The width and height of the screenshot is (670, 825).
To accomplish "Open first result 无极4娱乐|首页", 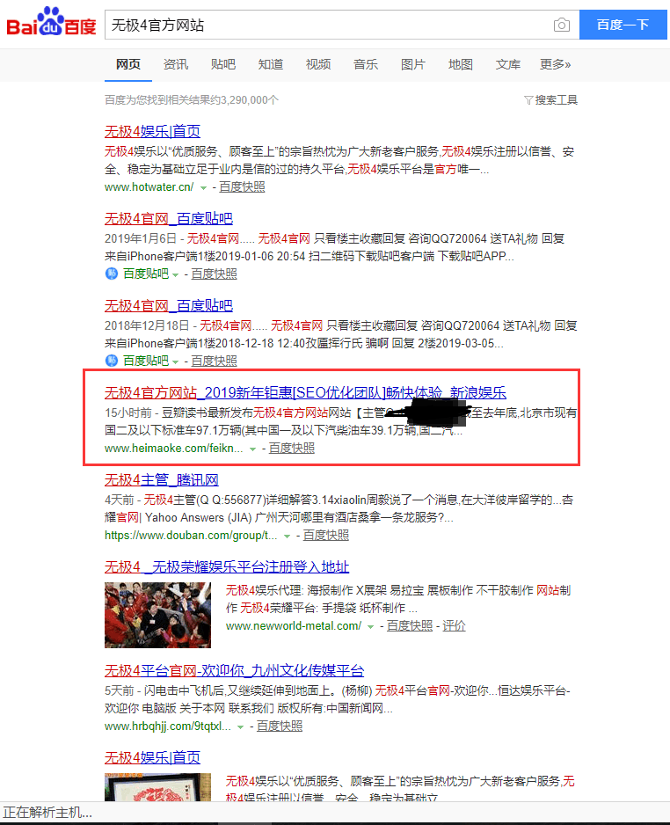I will pyautogui.click(x=152, y=131).
